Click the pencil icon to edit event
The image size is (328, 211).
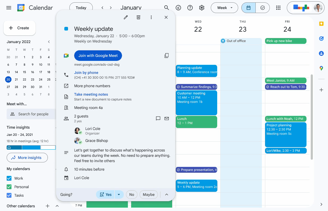coord(126,17)
